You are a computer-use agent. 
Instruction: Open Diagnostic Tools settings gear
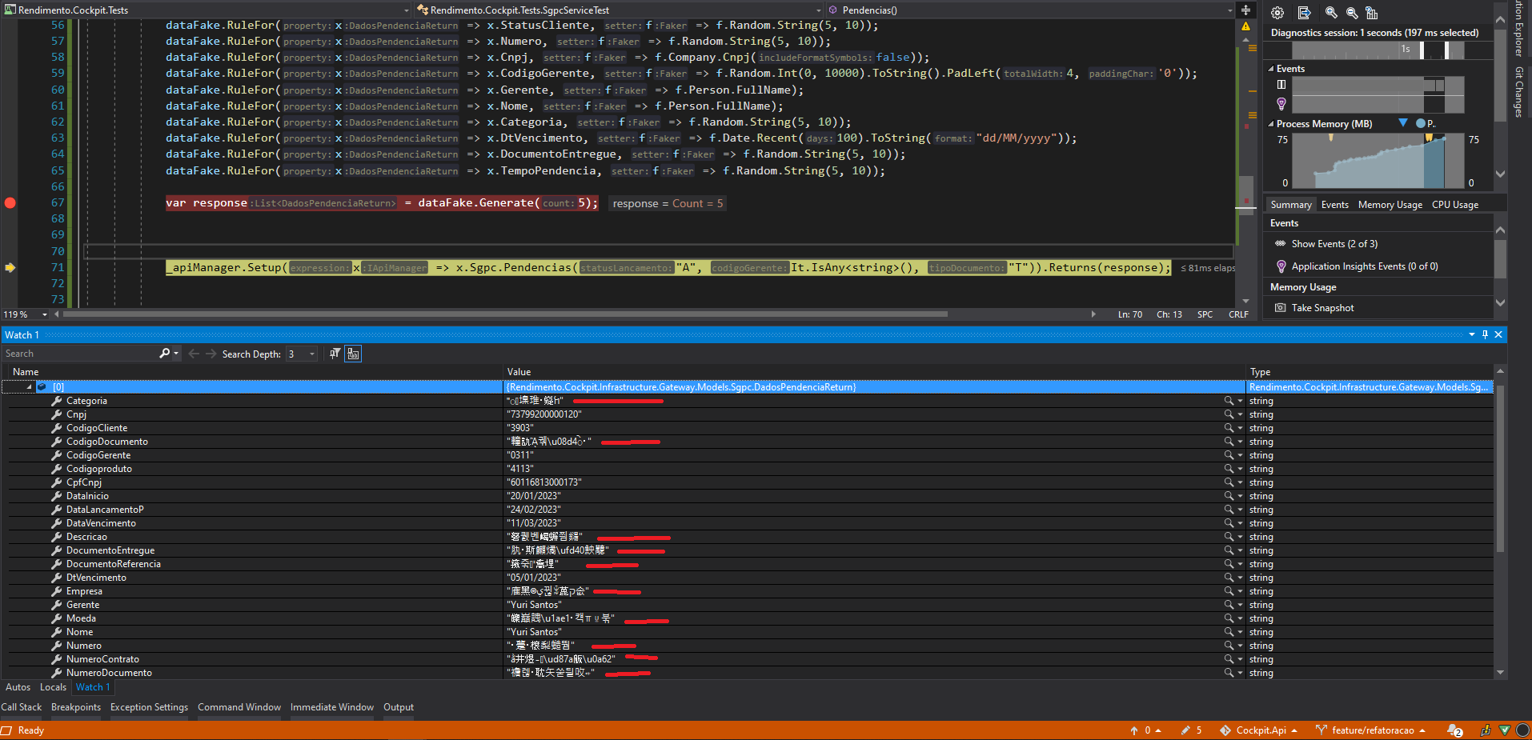point(1277,13)
